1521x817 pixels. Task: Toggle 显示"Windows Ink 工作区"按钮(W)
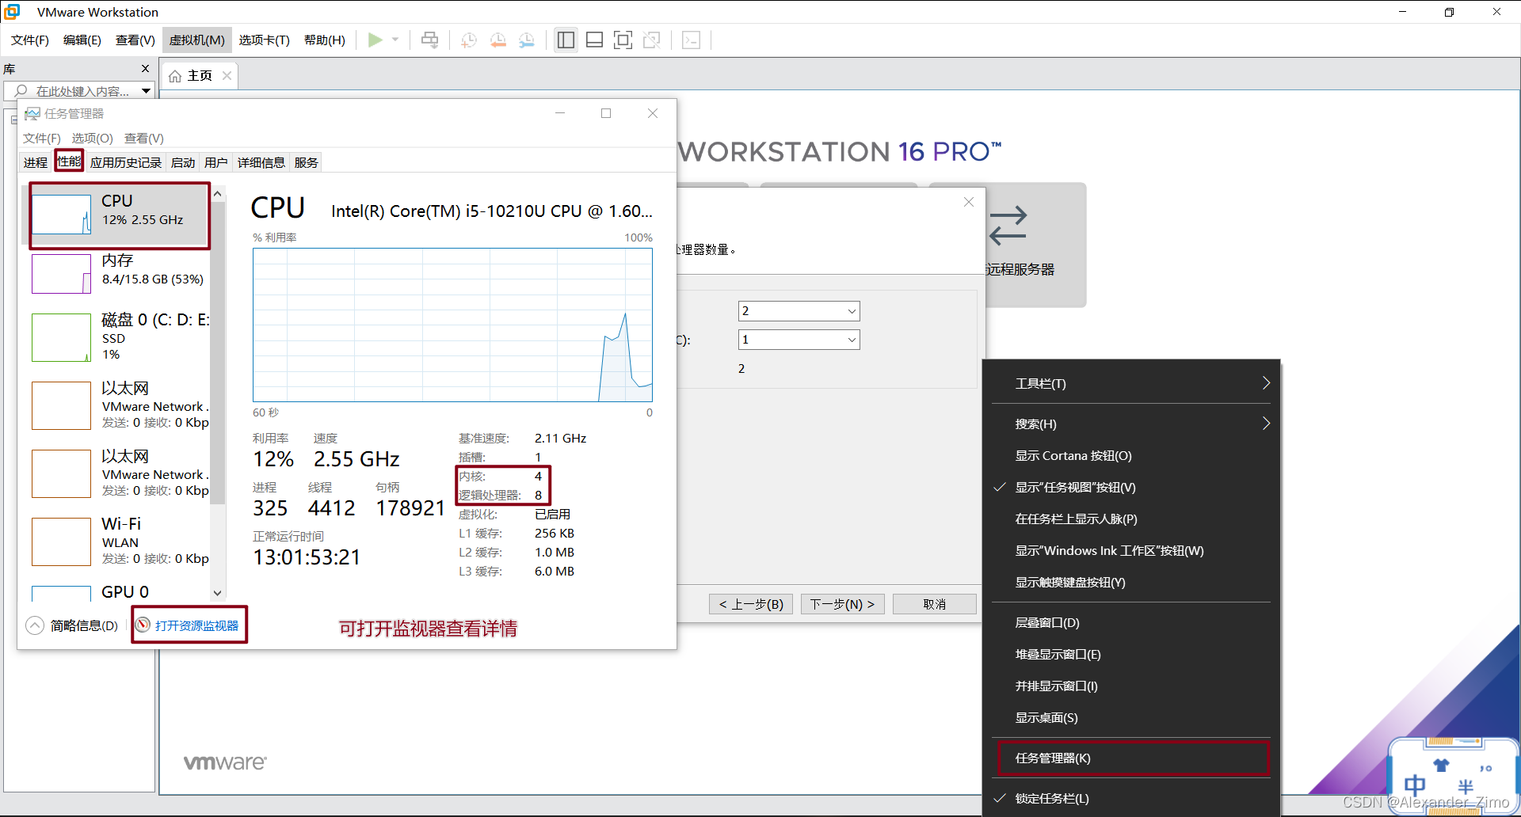[x=1131, y=550]
